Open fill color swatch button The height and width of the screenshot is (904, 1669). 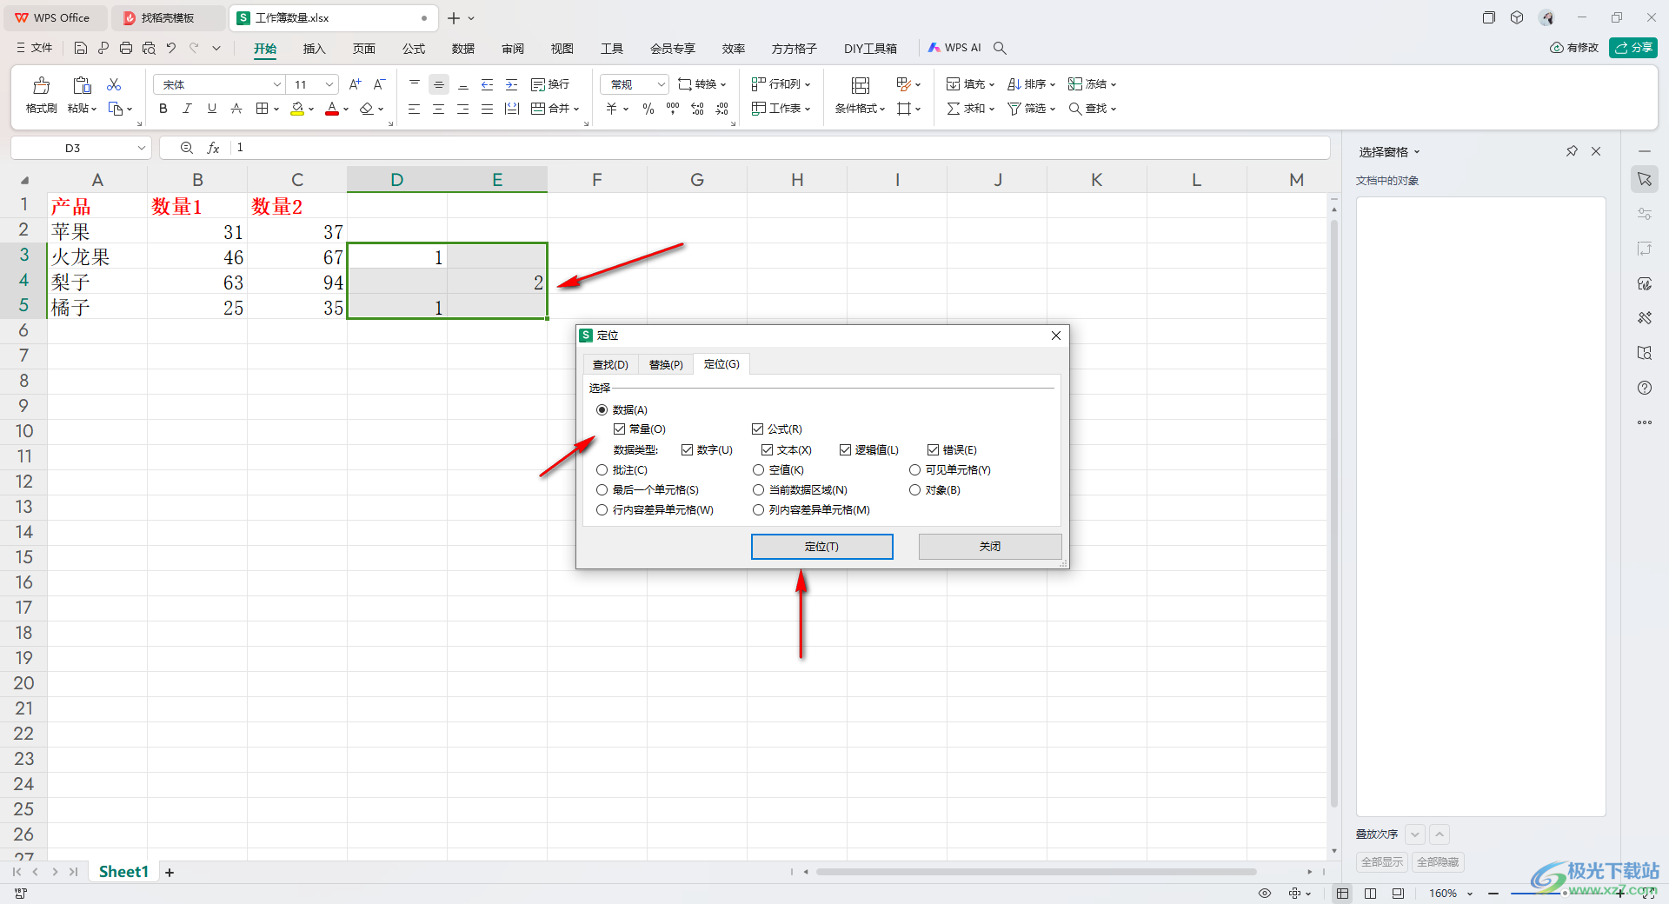tap(297, 109)
